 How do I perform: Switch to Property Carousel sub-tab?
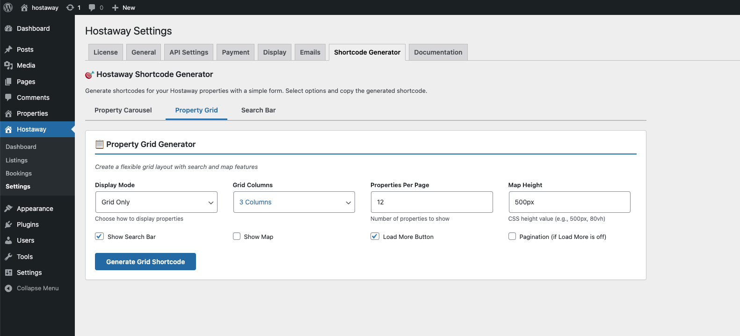pos(123,110)
